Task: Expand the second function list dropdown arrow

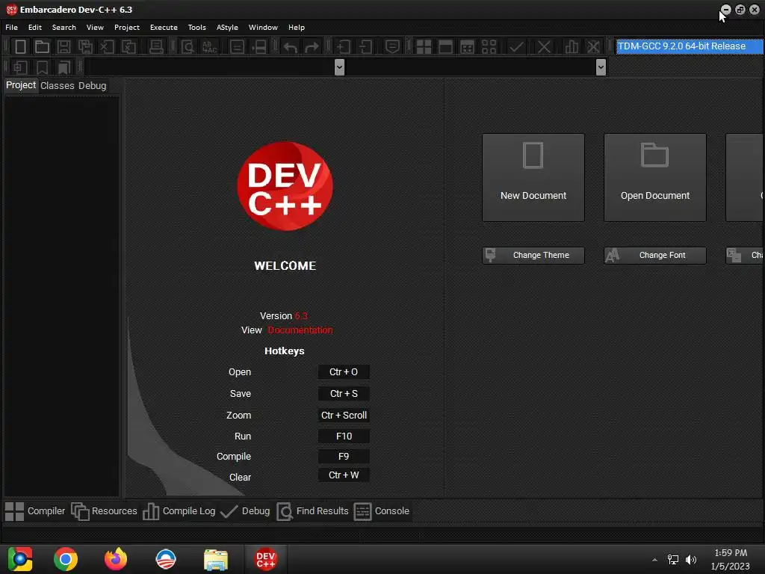Action: [601, 67]
